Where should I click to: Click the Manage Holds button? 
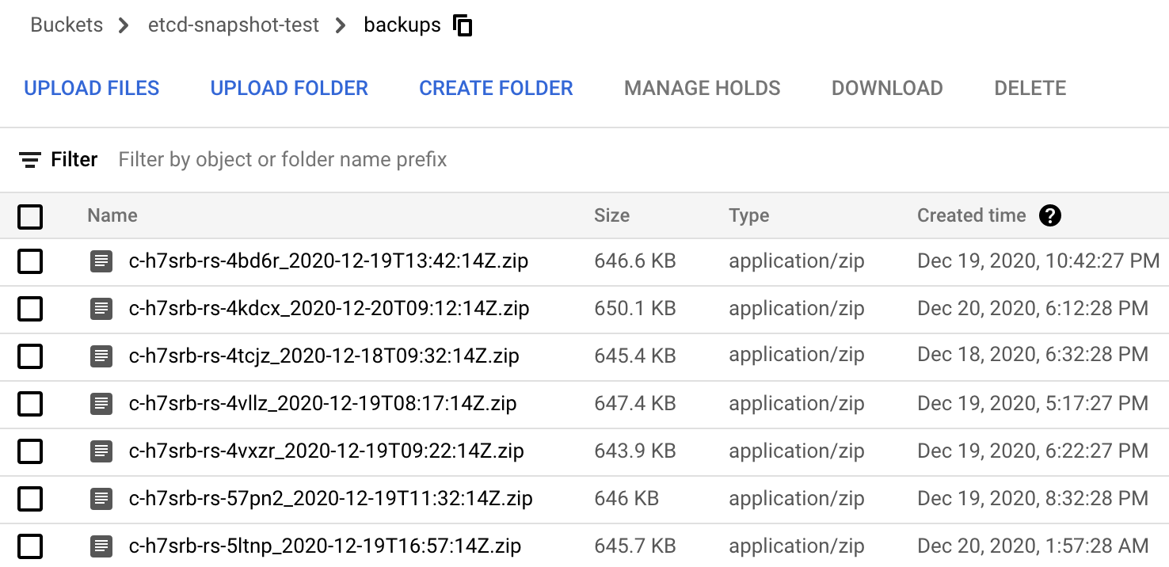[x=702, y=88]
